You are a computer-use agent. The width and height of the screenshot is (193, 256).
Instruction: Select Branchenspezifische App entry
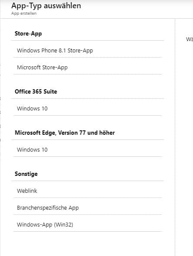click(x=88, y=207)
